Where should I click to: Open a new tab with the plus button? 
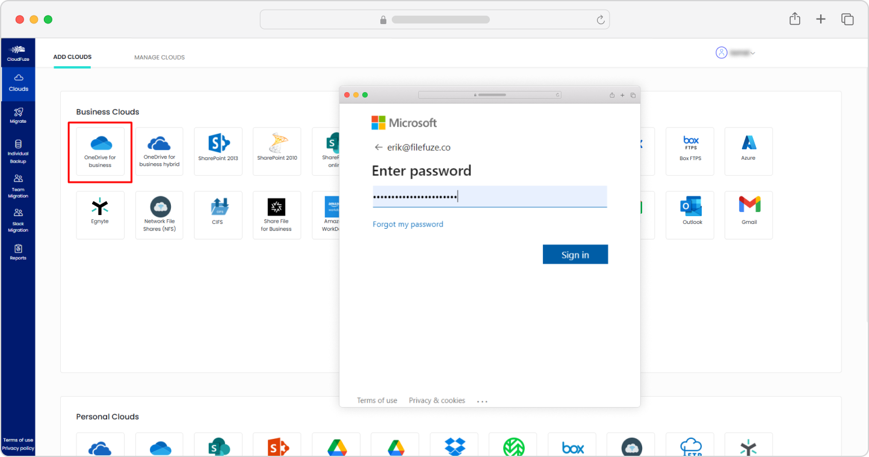[821, 19]
